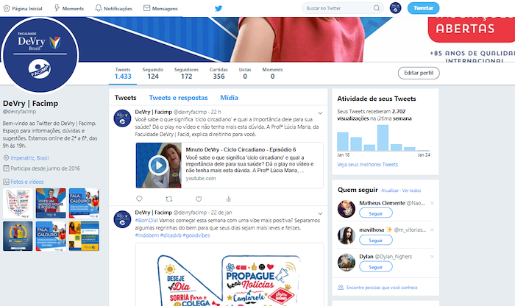The width and height of the screenshot is (515, 306).
Task: Click the DeVry | Facimp profile name heading
Action: pyautogui.click(x=31, y=104)
